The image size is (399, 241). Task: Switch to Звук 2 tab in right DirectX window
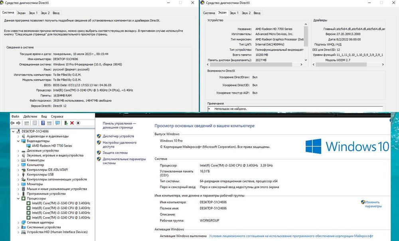(x=246, y=13)
